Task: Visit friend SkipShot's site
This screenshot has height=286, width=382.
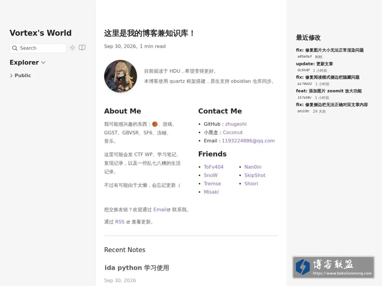Action: pyautogui.click(x=255, y=175)
